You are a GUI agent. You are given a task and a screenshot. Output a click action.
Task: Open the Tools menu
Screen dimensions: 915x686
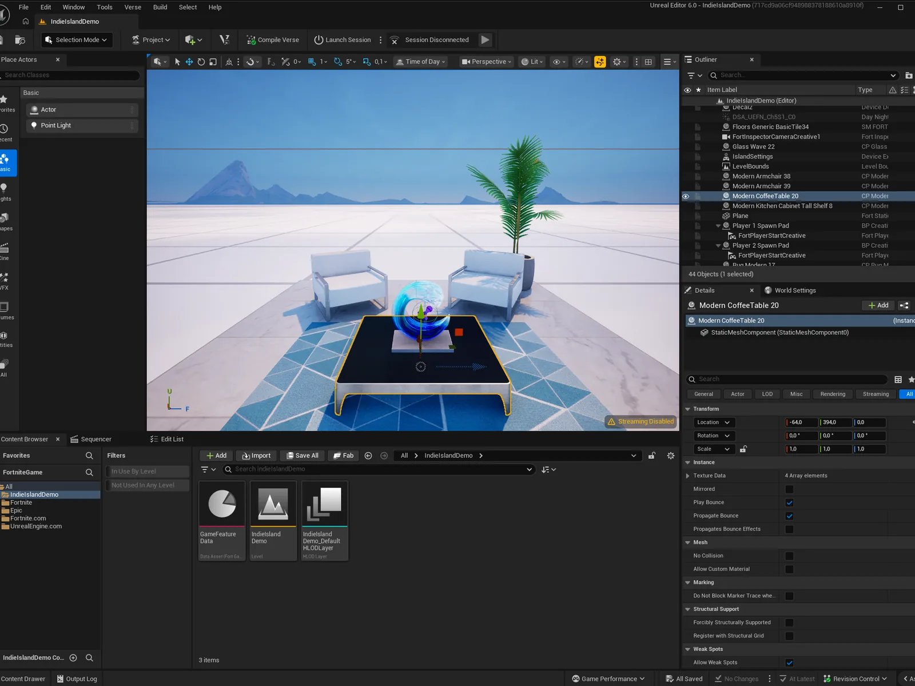click(x=105, y=7)
